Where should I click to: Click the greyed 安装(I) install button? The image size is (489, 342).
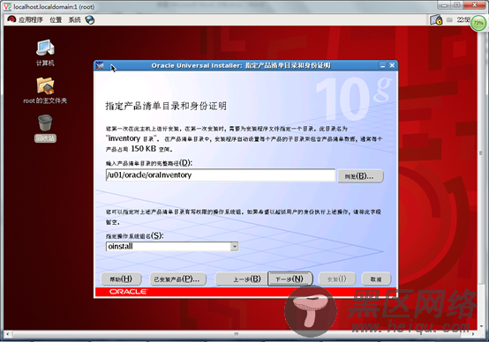pyautogui.click(x=337, y=279)
